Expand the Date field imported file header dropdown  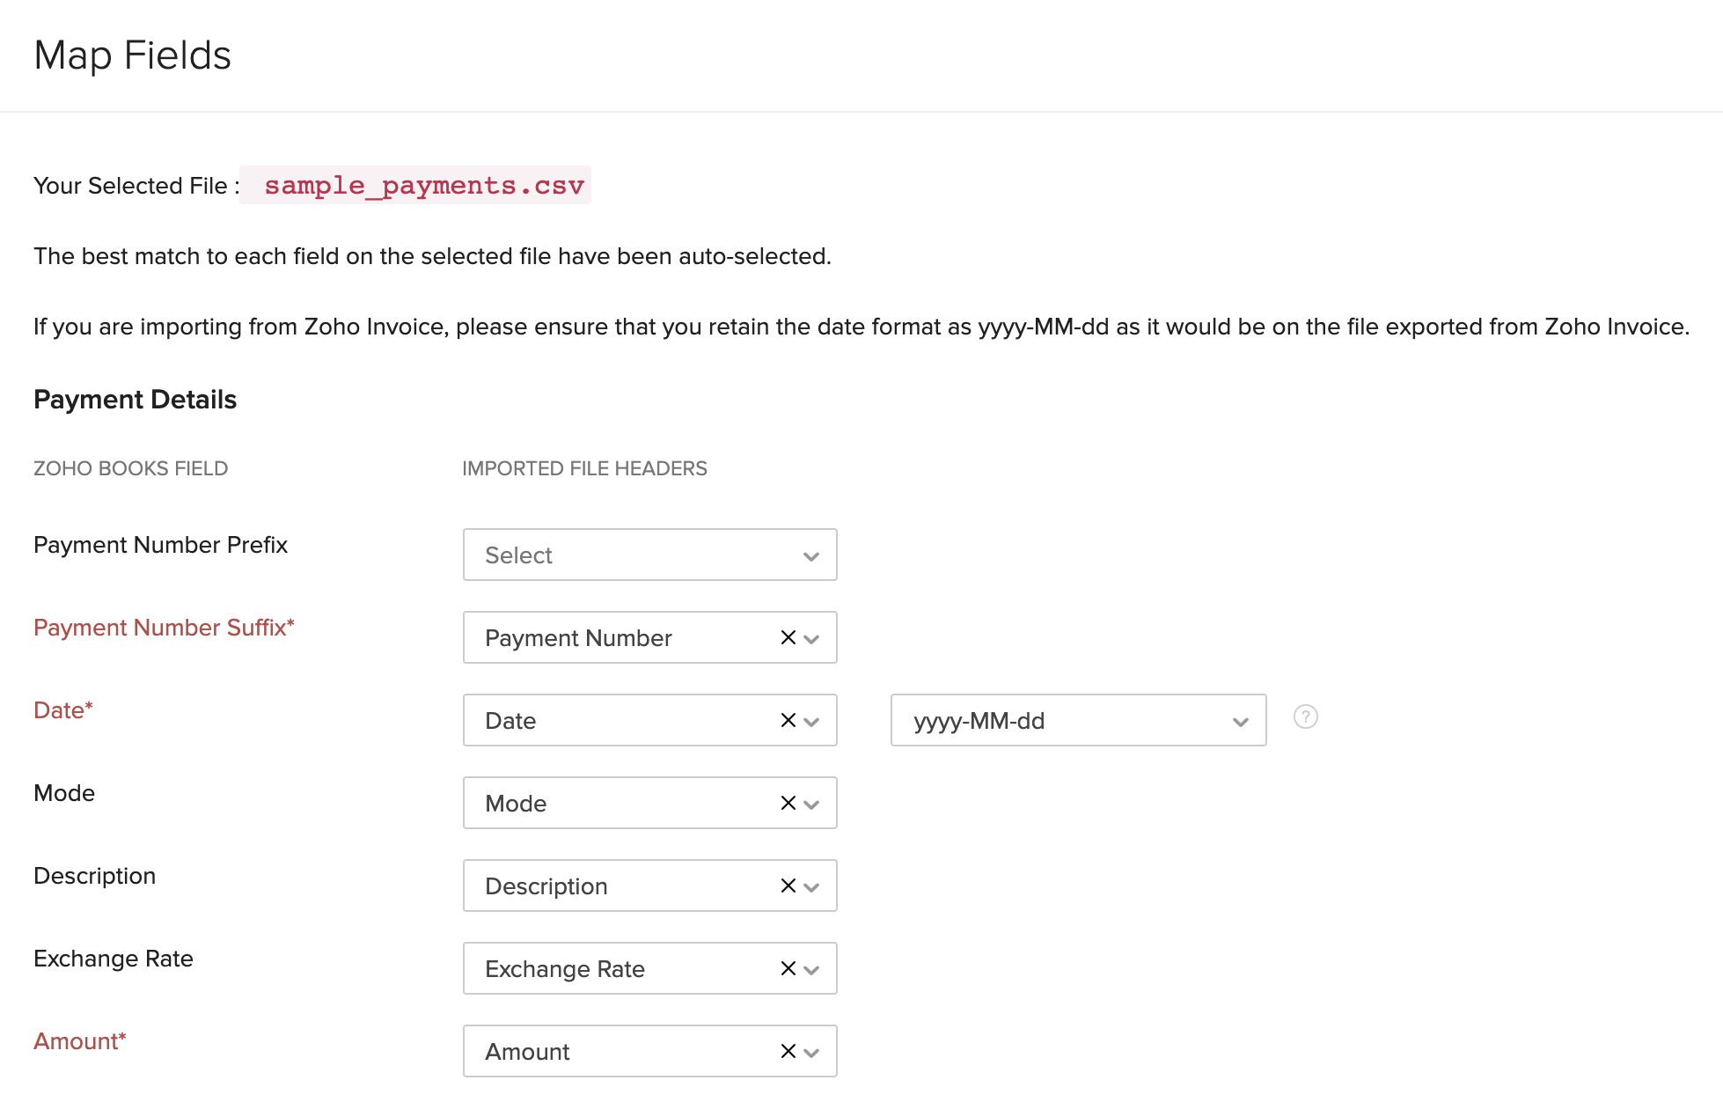coord(814,719)
